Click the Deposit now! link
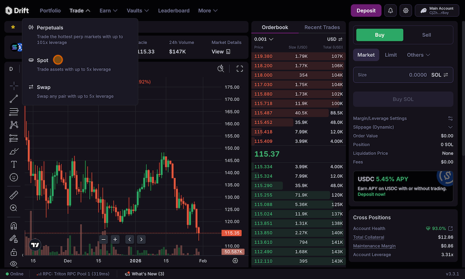465x279 pixels. pyautogui.click(x=371, y=194)
